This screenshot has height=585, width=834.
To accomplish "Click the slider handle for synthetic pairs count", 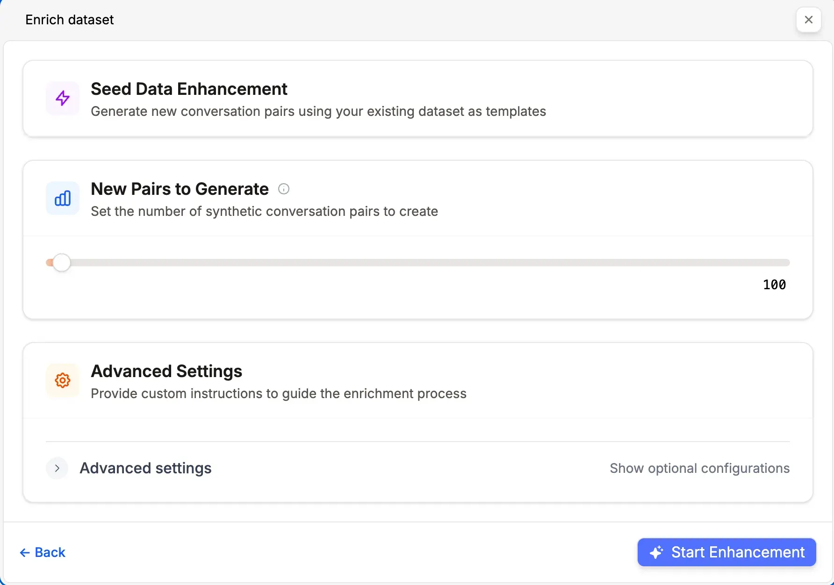I will coord(62,262).
